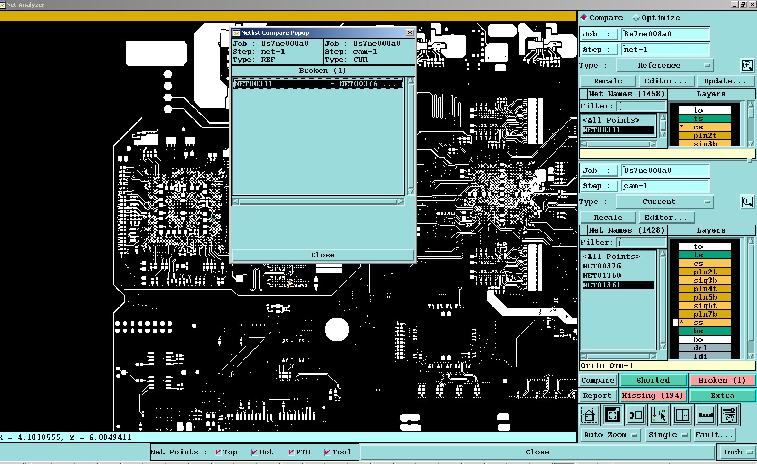
Task: Select NET00311 in reference net list
Action: [618, 130]
